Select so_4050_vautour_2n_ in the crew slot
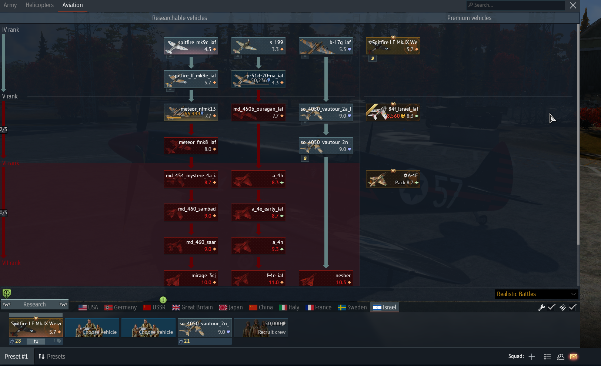 pos(205,328)
